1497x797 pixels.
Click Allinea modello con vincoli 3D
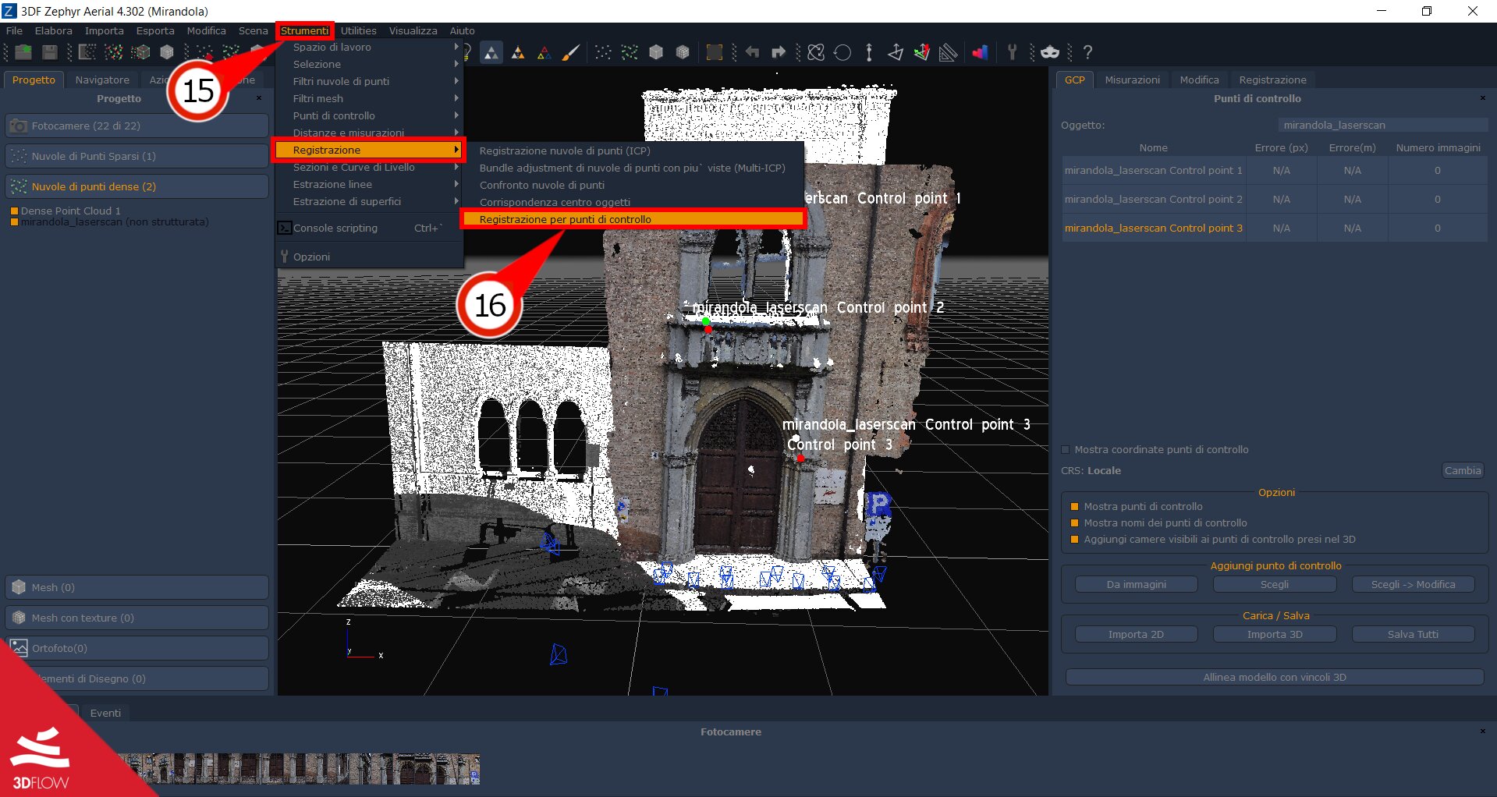pyautogui.click(x=1275, y=678)
